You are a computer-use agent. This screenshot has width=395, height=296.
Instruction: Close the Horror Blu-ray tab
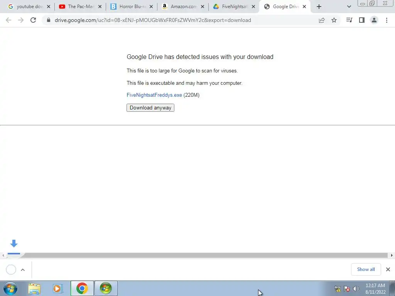(x=151, y=7)
